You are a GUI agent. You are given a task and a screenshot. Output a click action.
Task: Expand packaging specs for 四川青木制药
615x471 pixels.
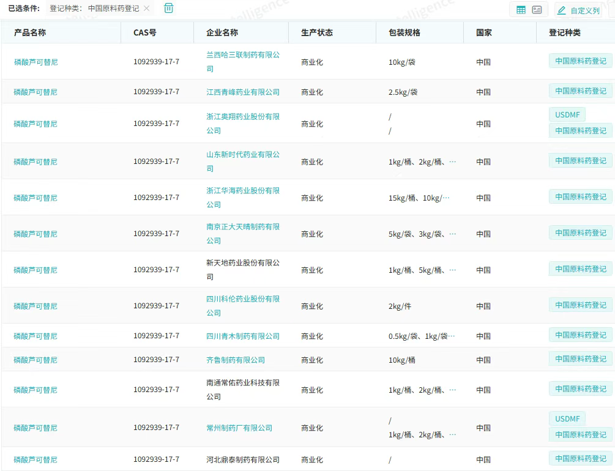pyautogui.click(x=452, y=336)
